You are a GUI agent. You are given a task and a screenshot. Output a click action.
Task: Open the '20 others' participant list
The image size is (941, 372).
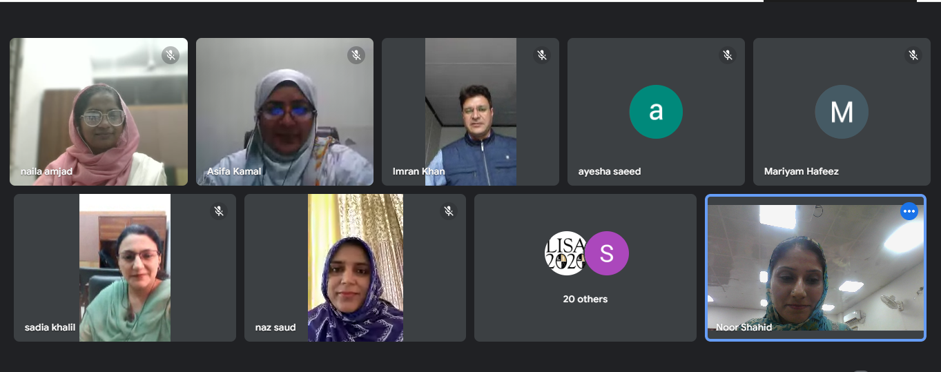(x=585, y=299)
